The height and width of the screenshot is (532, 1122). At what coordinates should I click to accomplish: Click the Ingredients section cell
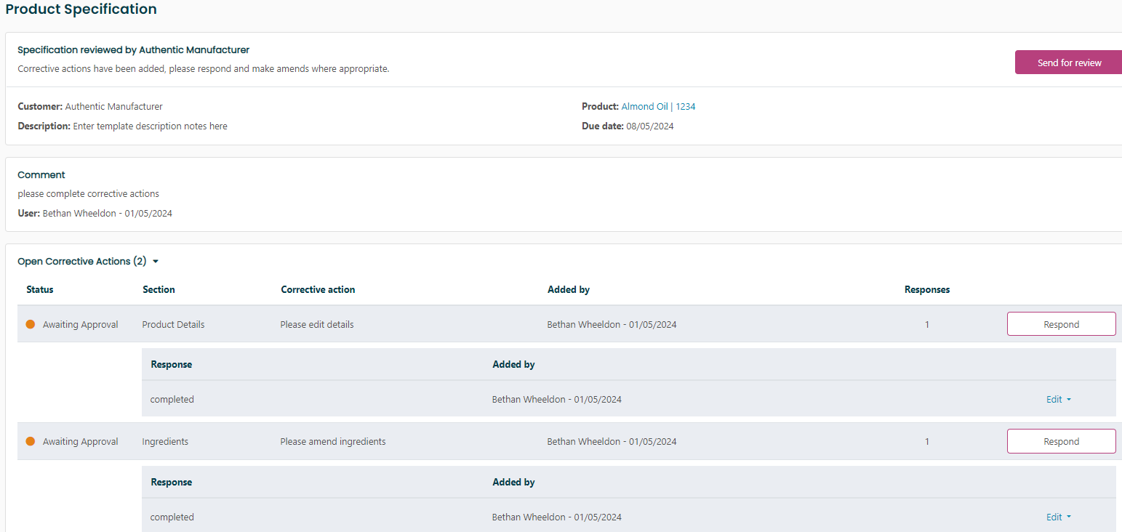click(x=165, y=442)
